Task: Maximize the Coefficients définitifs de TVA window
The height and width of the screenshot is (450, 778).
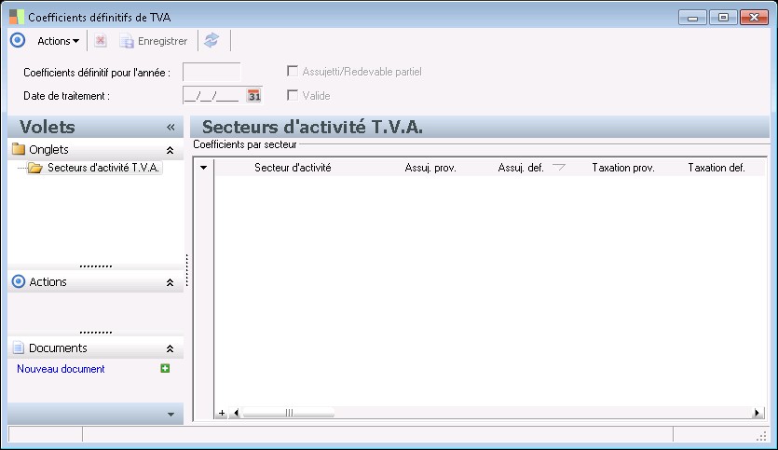Action: pyautogui.click(x=723, y=18)
